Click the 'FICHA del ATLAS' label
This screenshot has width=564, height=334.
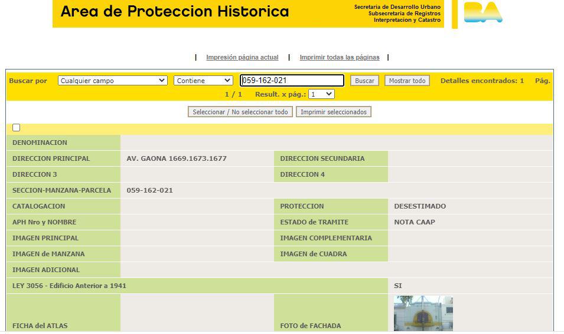click(x=40, y=326)
